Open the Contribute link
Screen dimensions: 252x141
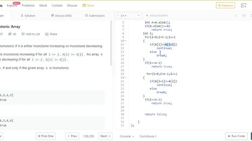148,136
